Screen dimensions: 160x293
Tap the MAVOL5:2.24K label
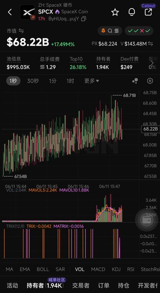pyautogui.click(x=43, y=190)
